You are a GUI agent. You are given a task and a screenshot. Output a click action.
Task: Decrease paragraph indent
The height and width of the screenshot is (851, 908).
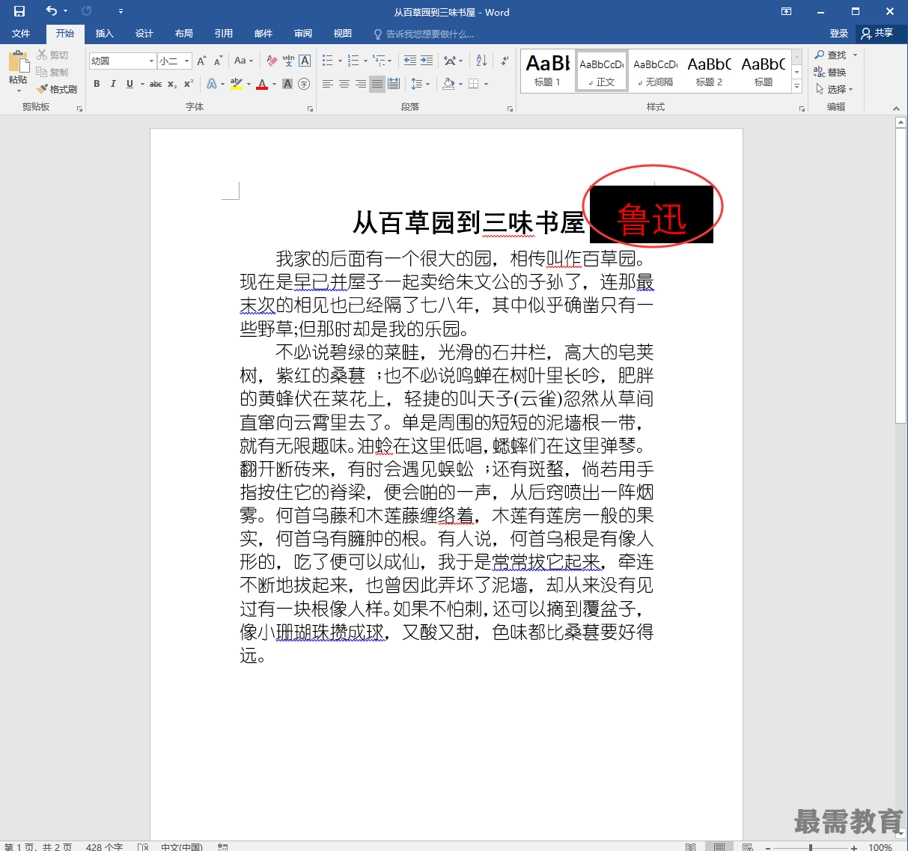[410, 61]
